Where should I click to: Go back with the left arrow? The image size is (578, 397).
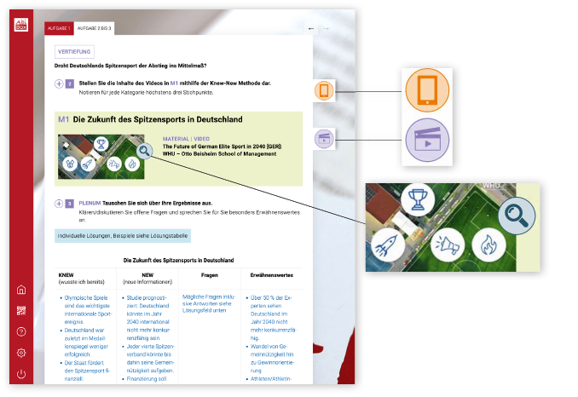311,29
